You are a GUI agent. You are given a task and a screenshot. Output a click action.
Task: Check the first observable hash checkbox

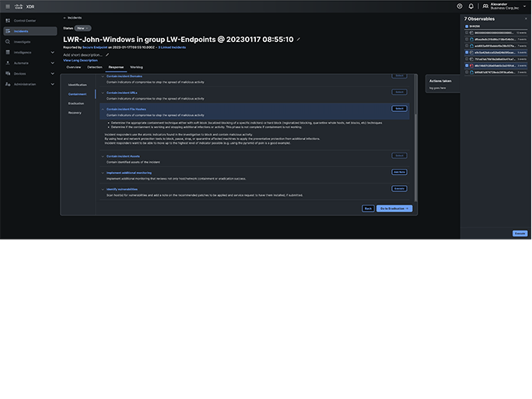pos(467,33)
